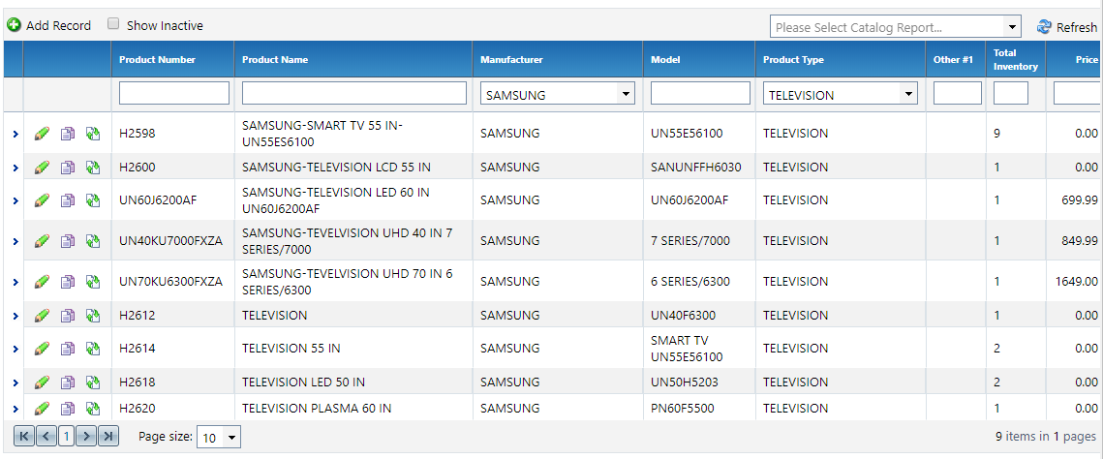Click green transfer icon for UN60J6200AF

coord(93,200)
